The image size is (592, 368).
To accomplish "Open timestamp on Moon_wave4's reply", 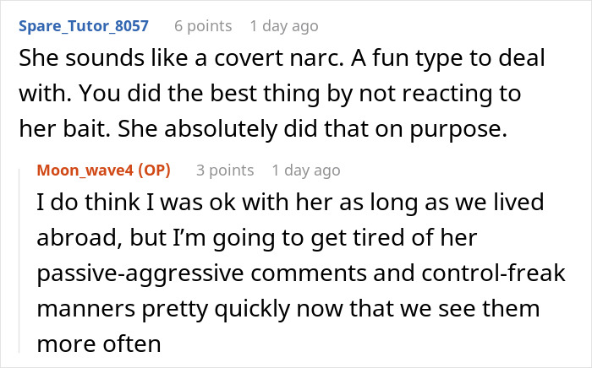I will [x=306, y=170].
